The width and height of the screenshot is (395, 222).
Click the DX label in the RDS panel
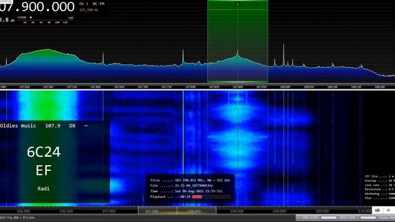[x=72, y=126]
